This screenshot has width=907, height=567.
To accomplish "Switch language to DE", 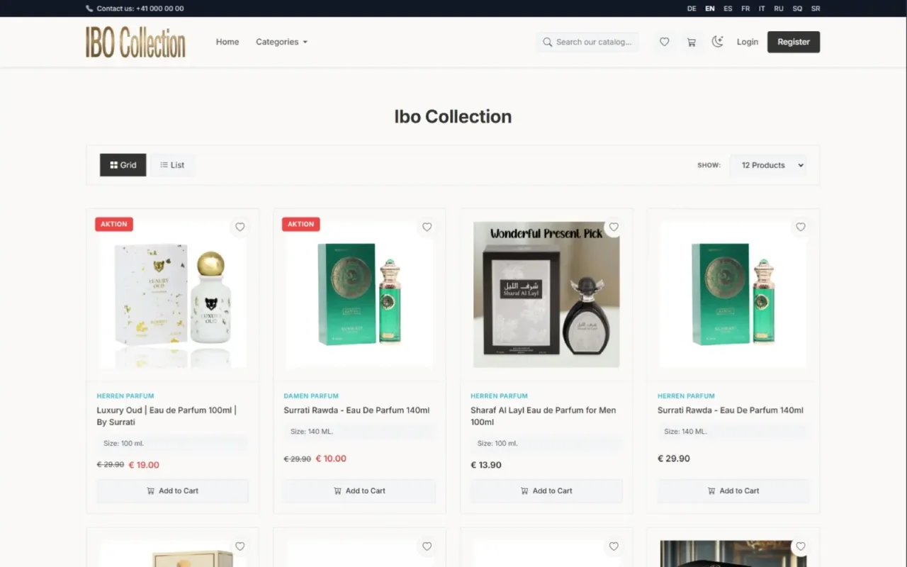I will tap(692, 9).
